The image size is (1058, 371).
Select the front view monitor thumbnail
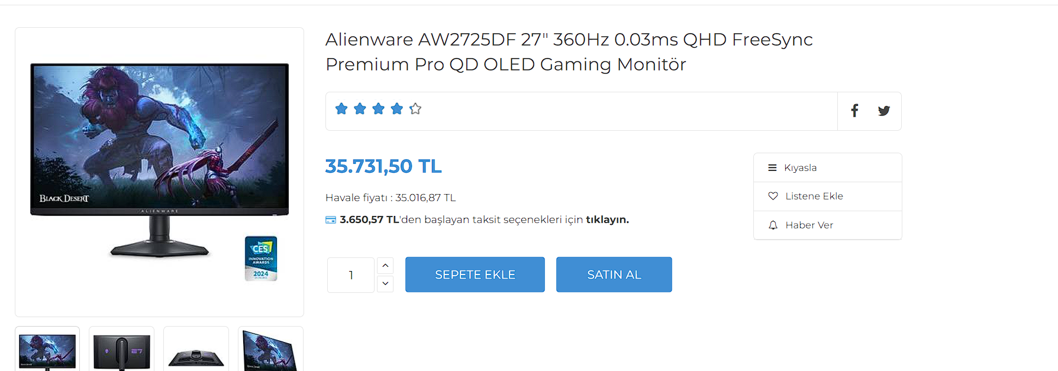47,350
